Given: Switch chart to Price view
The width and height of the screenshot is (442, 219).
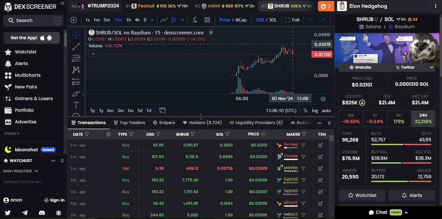Looking at the screenshot, I should pyautogui.click(x=225, y=20).
